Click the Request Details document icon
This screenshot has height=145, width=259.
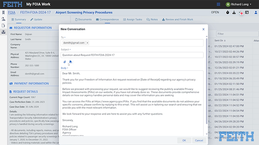pos(10,92)
